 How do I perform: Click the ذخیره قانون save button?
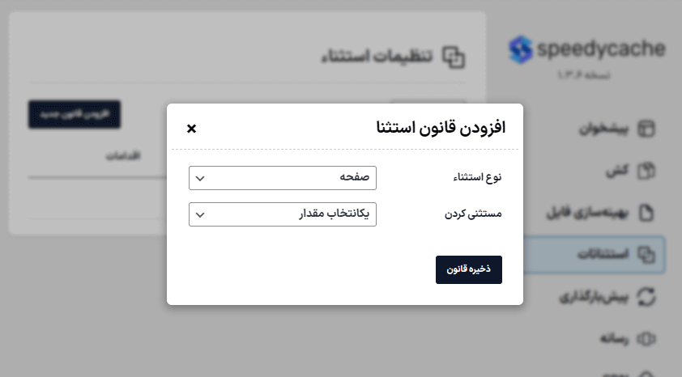(469, 270)
